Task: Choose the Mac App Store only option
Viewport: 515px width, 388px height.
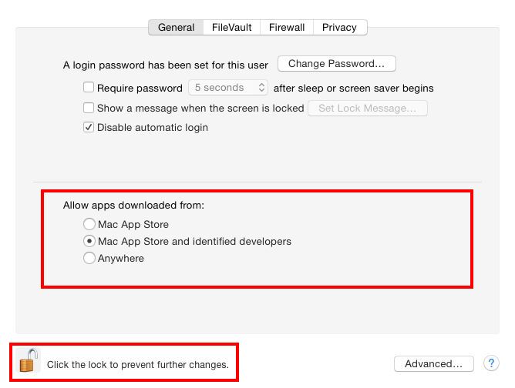Action: tap(89, 225)
